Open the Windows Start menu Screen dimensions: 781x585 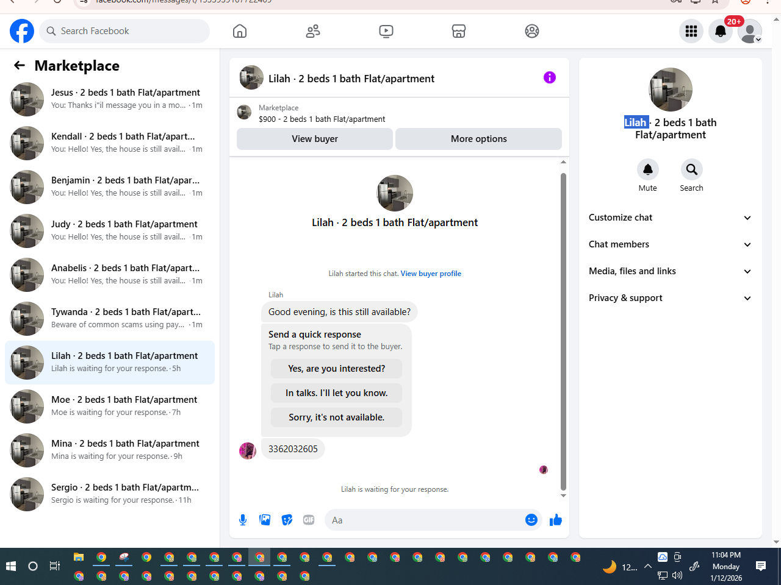10,566
